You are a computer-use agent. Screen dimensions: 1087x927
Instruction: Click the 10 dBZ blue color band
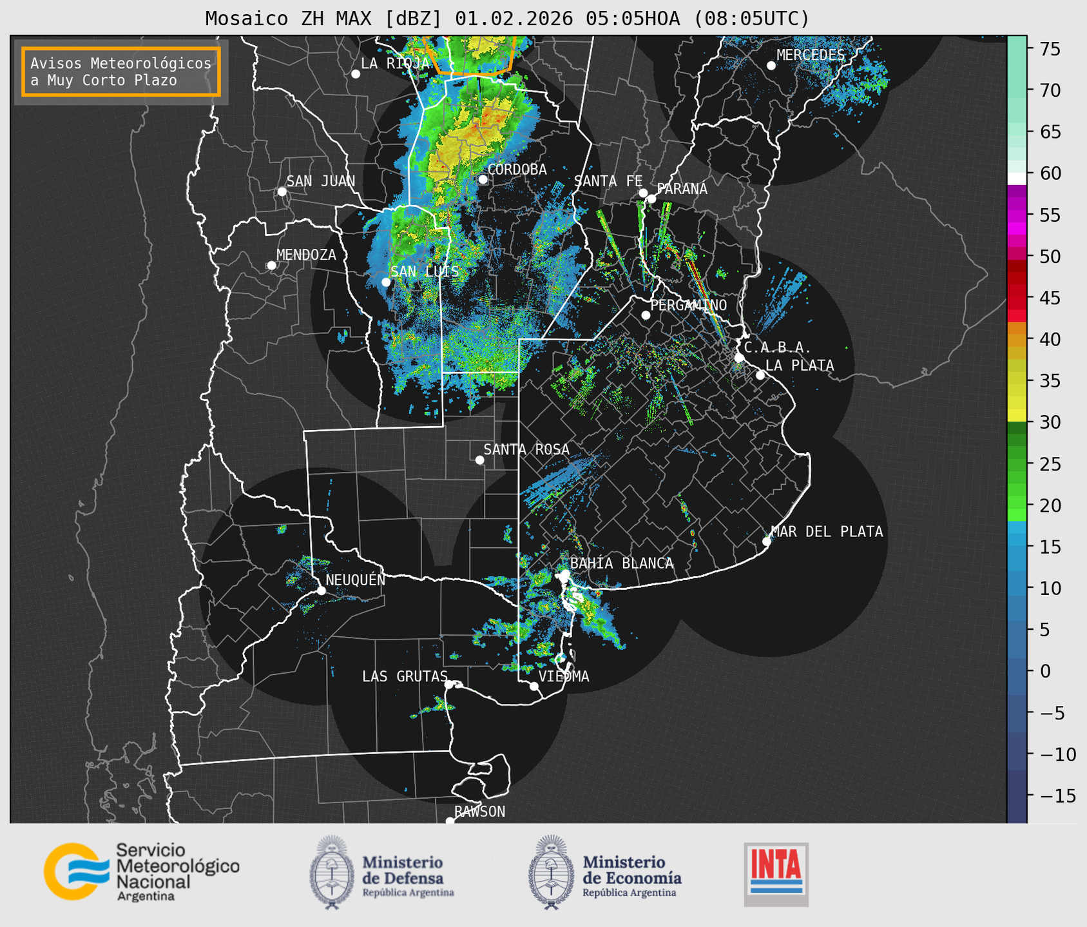[x=1017, y=583]
